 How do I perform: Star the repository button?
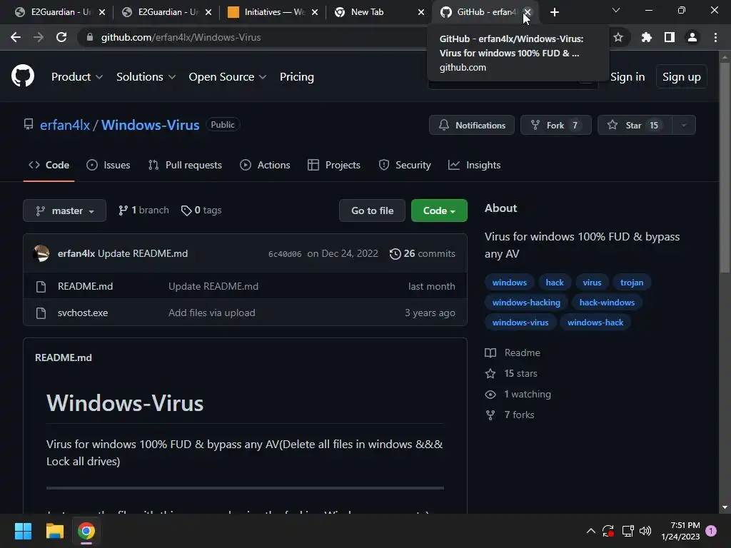pos(635,125)
